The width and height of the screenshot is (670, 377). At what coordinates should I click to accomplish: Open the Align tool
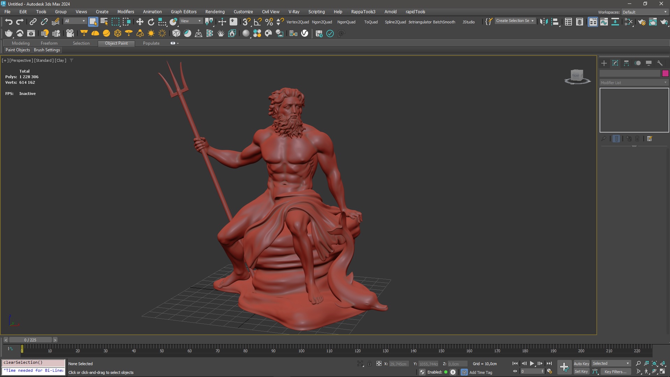click(x=555, y=22)
